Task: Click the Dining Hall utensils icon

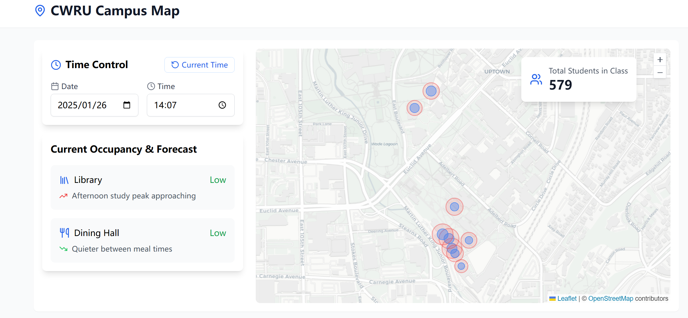Action: pyautogui.click(x=65, y=233)
